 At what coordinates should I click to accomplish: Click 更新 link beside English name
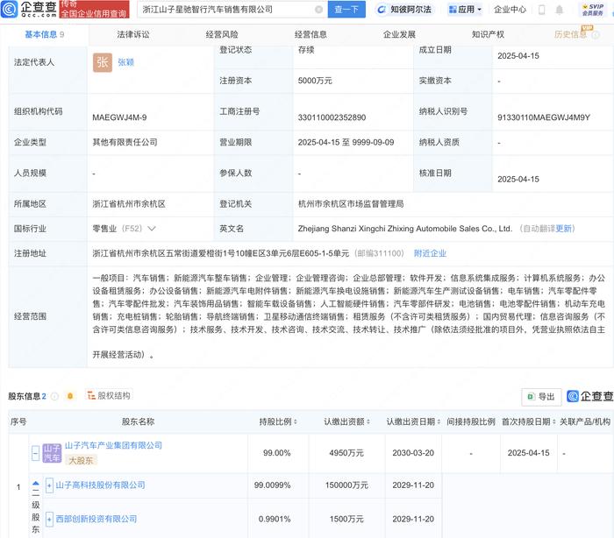(x=564, y=229)
